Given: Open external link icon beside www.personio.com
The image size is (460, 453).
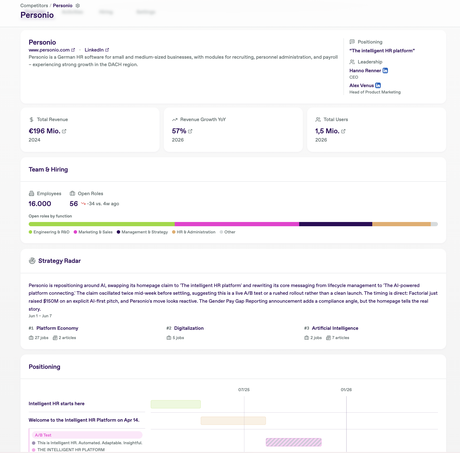Looking at the screenshot, I should [73, 50].
